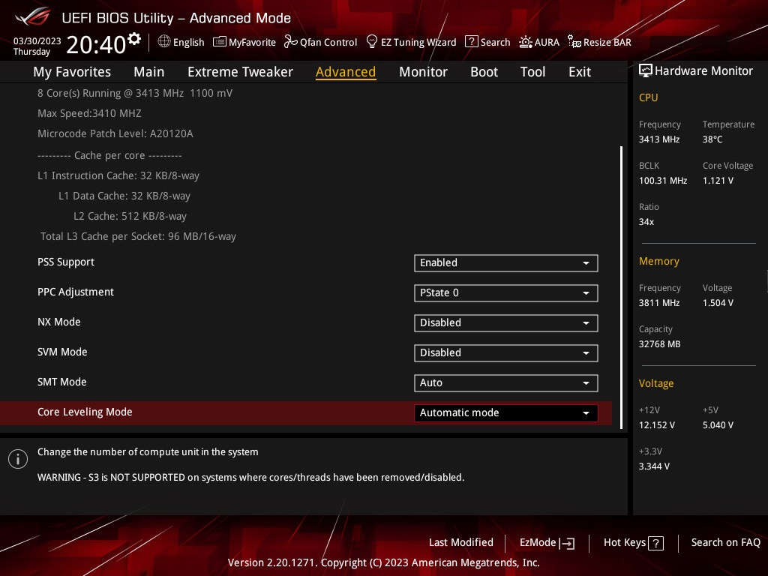The image size is (768, 576).
Task: Click the 34x Ratio value
Action: tap(646, 222)
